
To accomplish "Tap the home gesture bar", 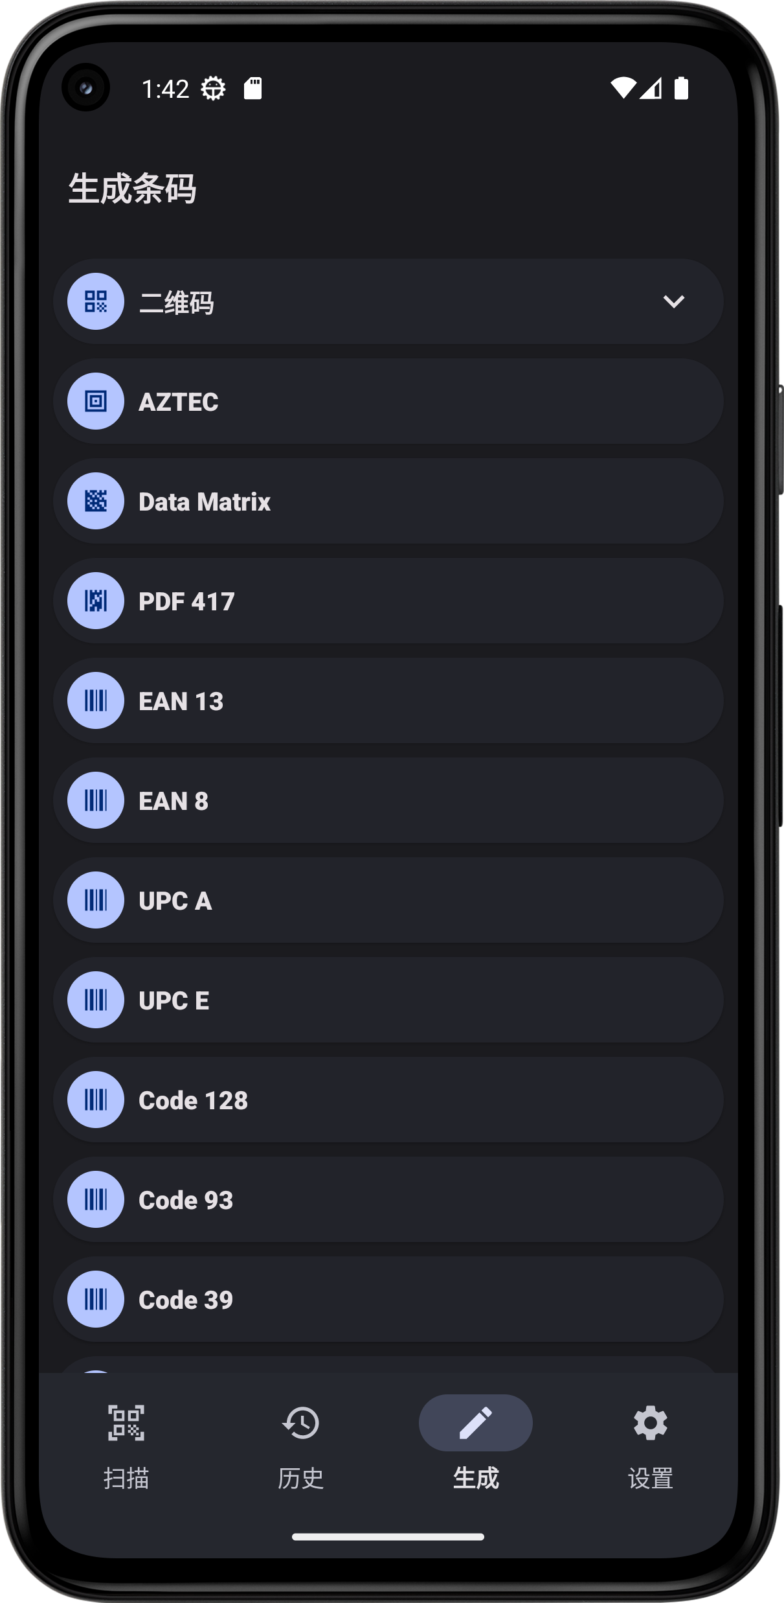I will (388, 1537).
